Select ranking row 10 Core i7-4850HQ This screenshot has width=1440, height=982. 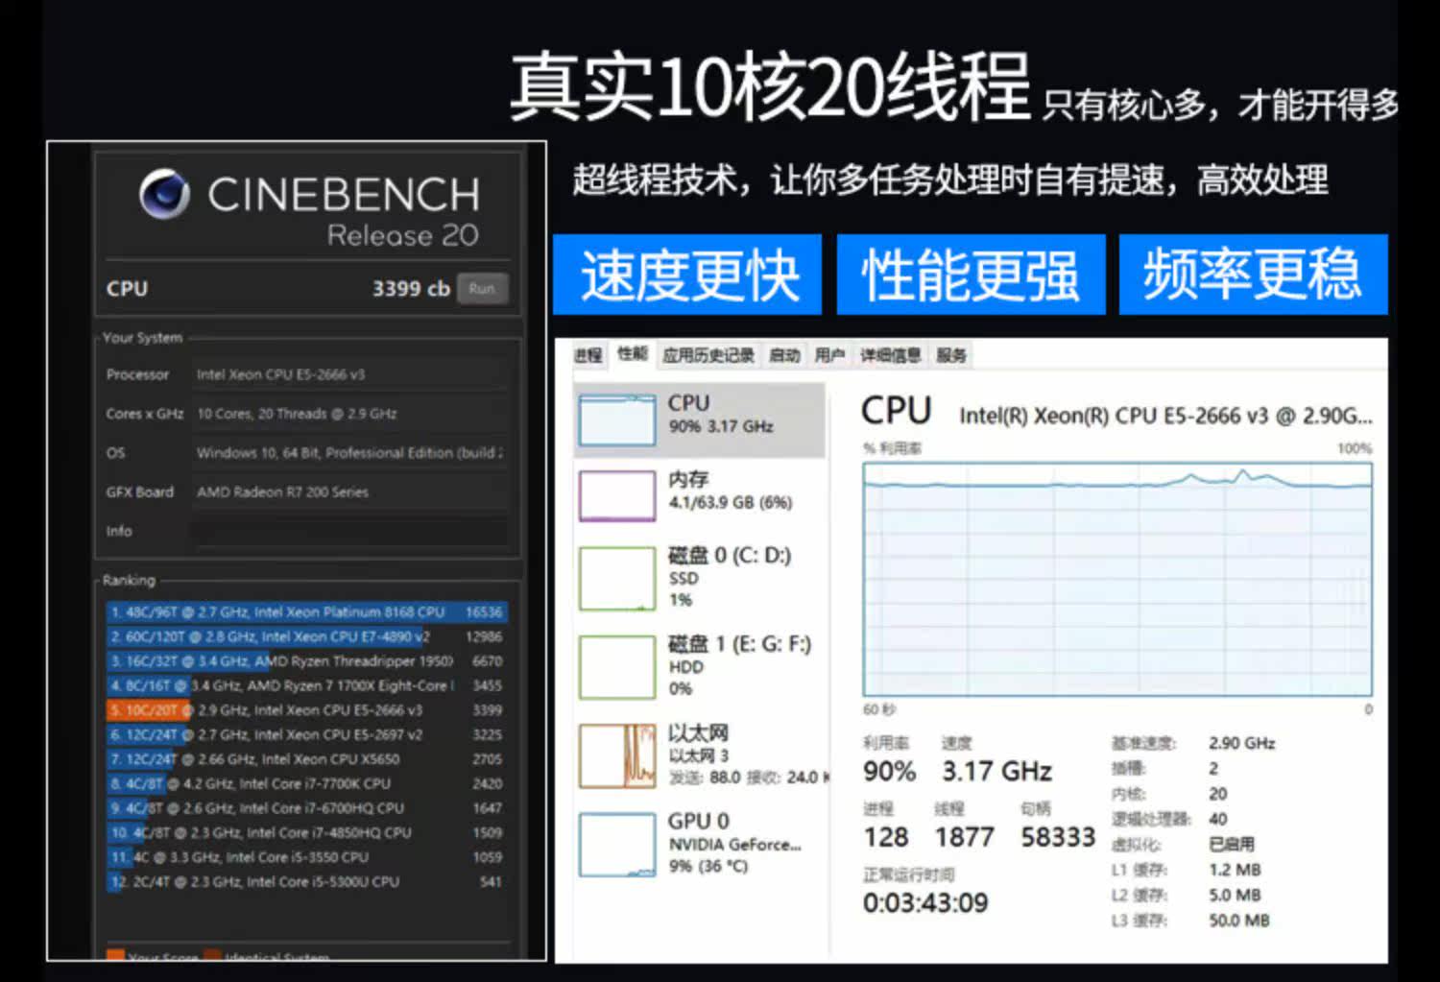point(306,832)
